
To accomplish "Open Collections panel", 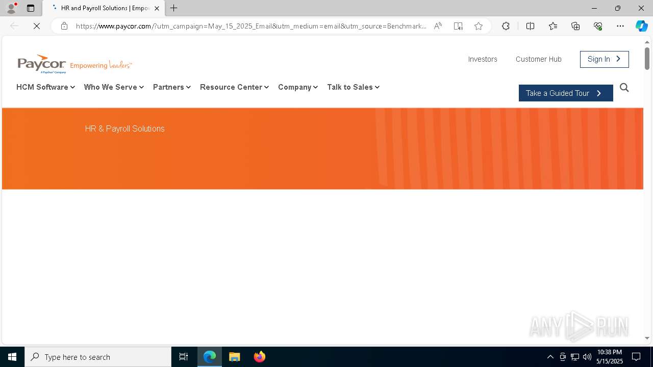I will [x=575, y=26].
